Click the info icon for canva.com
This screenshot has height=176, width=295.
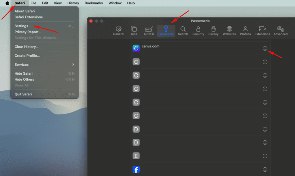point(265,49)
